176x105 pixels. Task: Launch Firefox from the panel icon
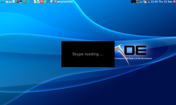coord(55,1)
